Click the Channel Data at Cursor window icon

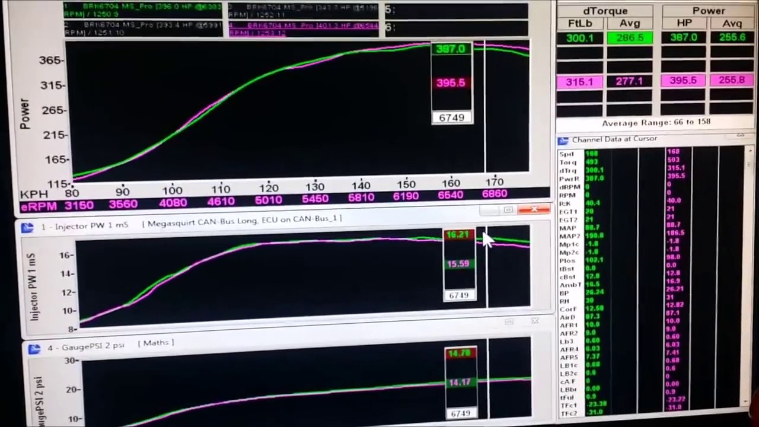pyautogui.click(x=563, y=141)
